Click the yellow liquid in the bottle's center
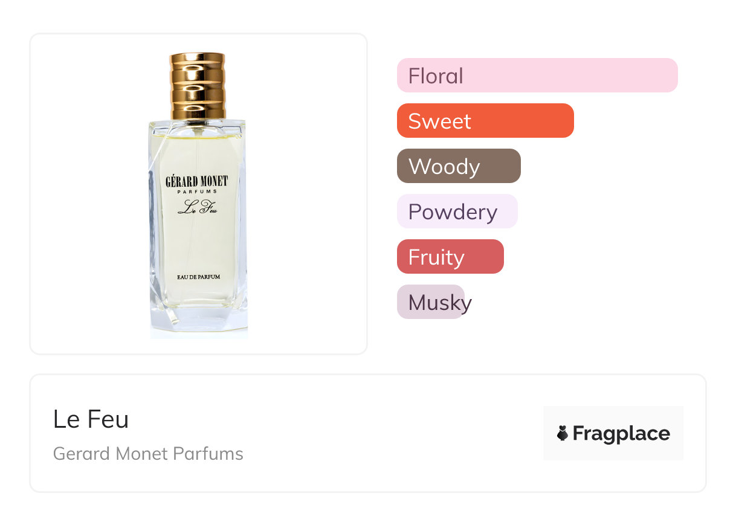Viewport: 736px width, 522px height. tap(197, 242)
